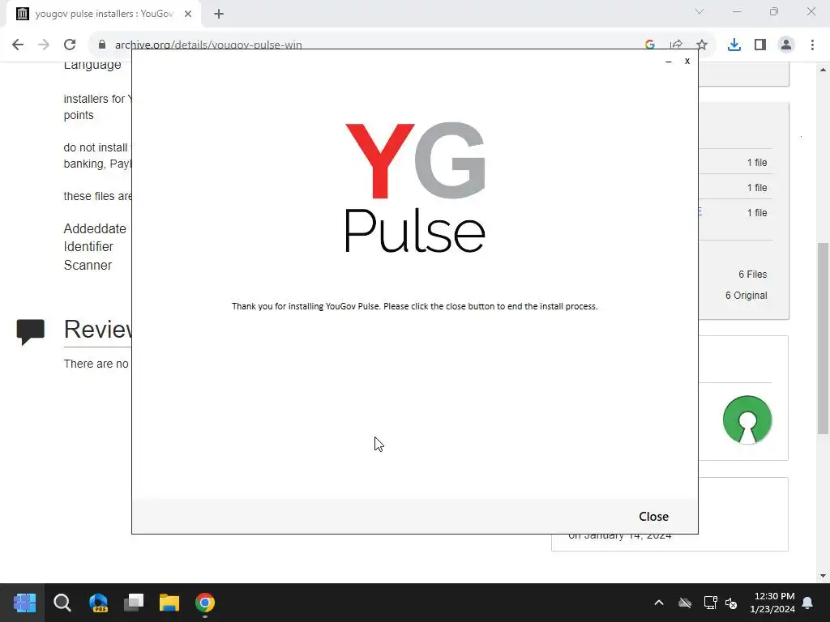The width and height of the screenshot is (830, 622).
Task: Click the scrollbar up arrow
Action: click(824, 70)
